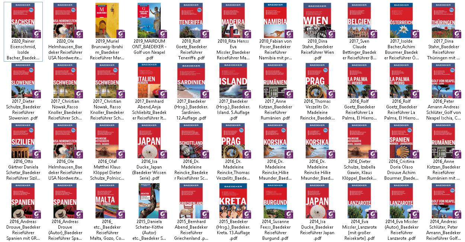Select filename '2014_Andreas Schlüter, Peter Amann_Baedeker Reiseführer Golf'
This screenshot has height=242, width=465.
pos(444,230)
